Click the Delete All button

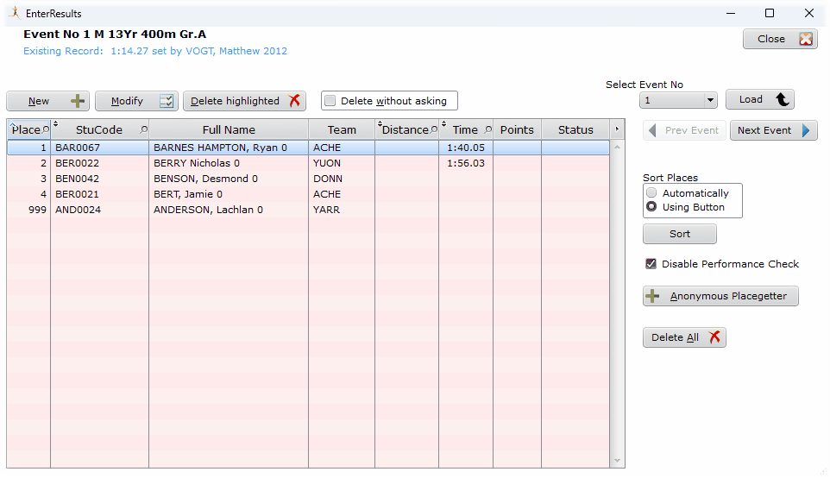pyautogui.click(x=684, y=337)
